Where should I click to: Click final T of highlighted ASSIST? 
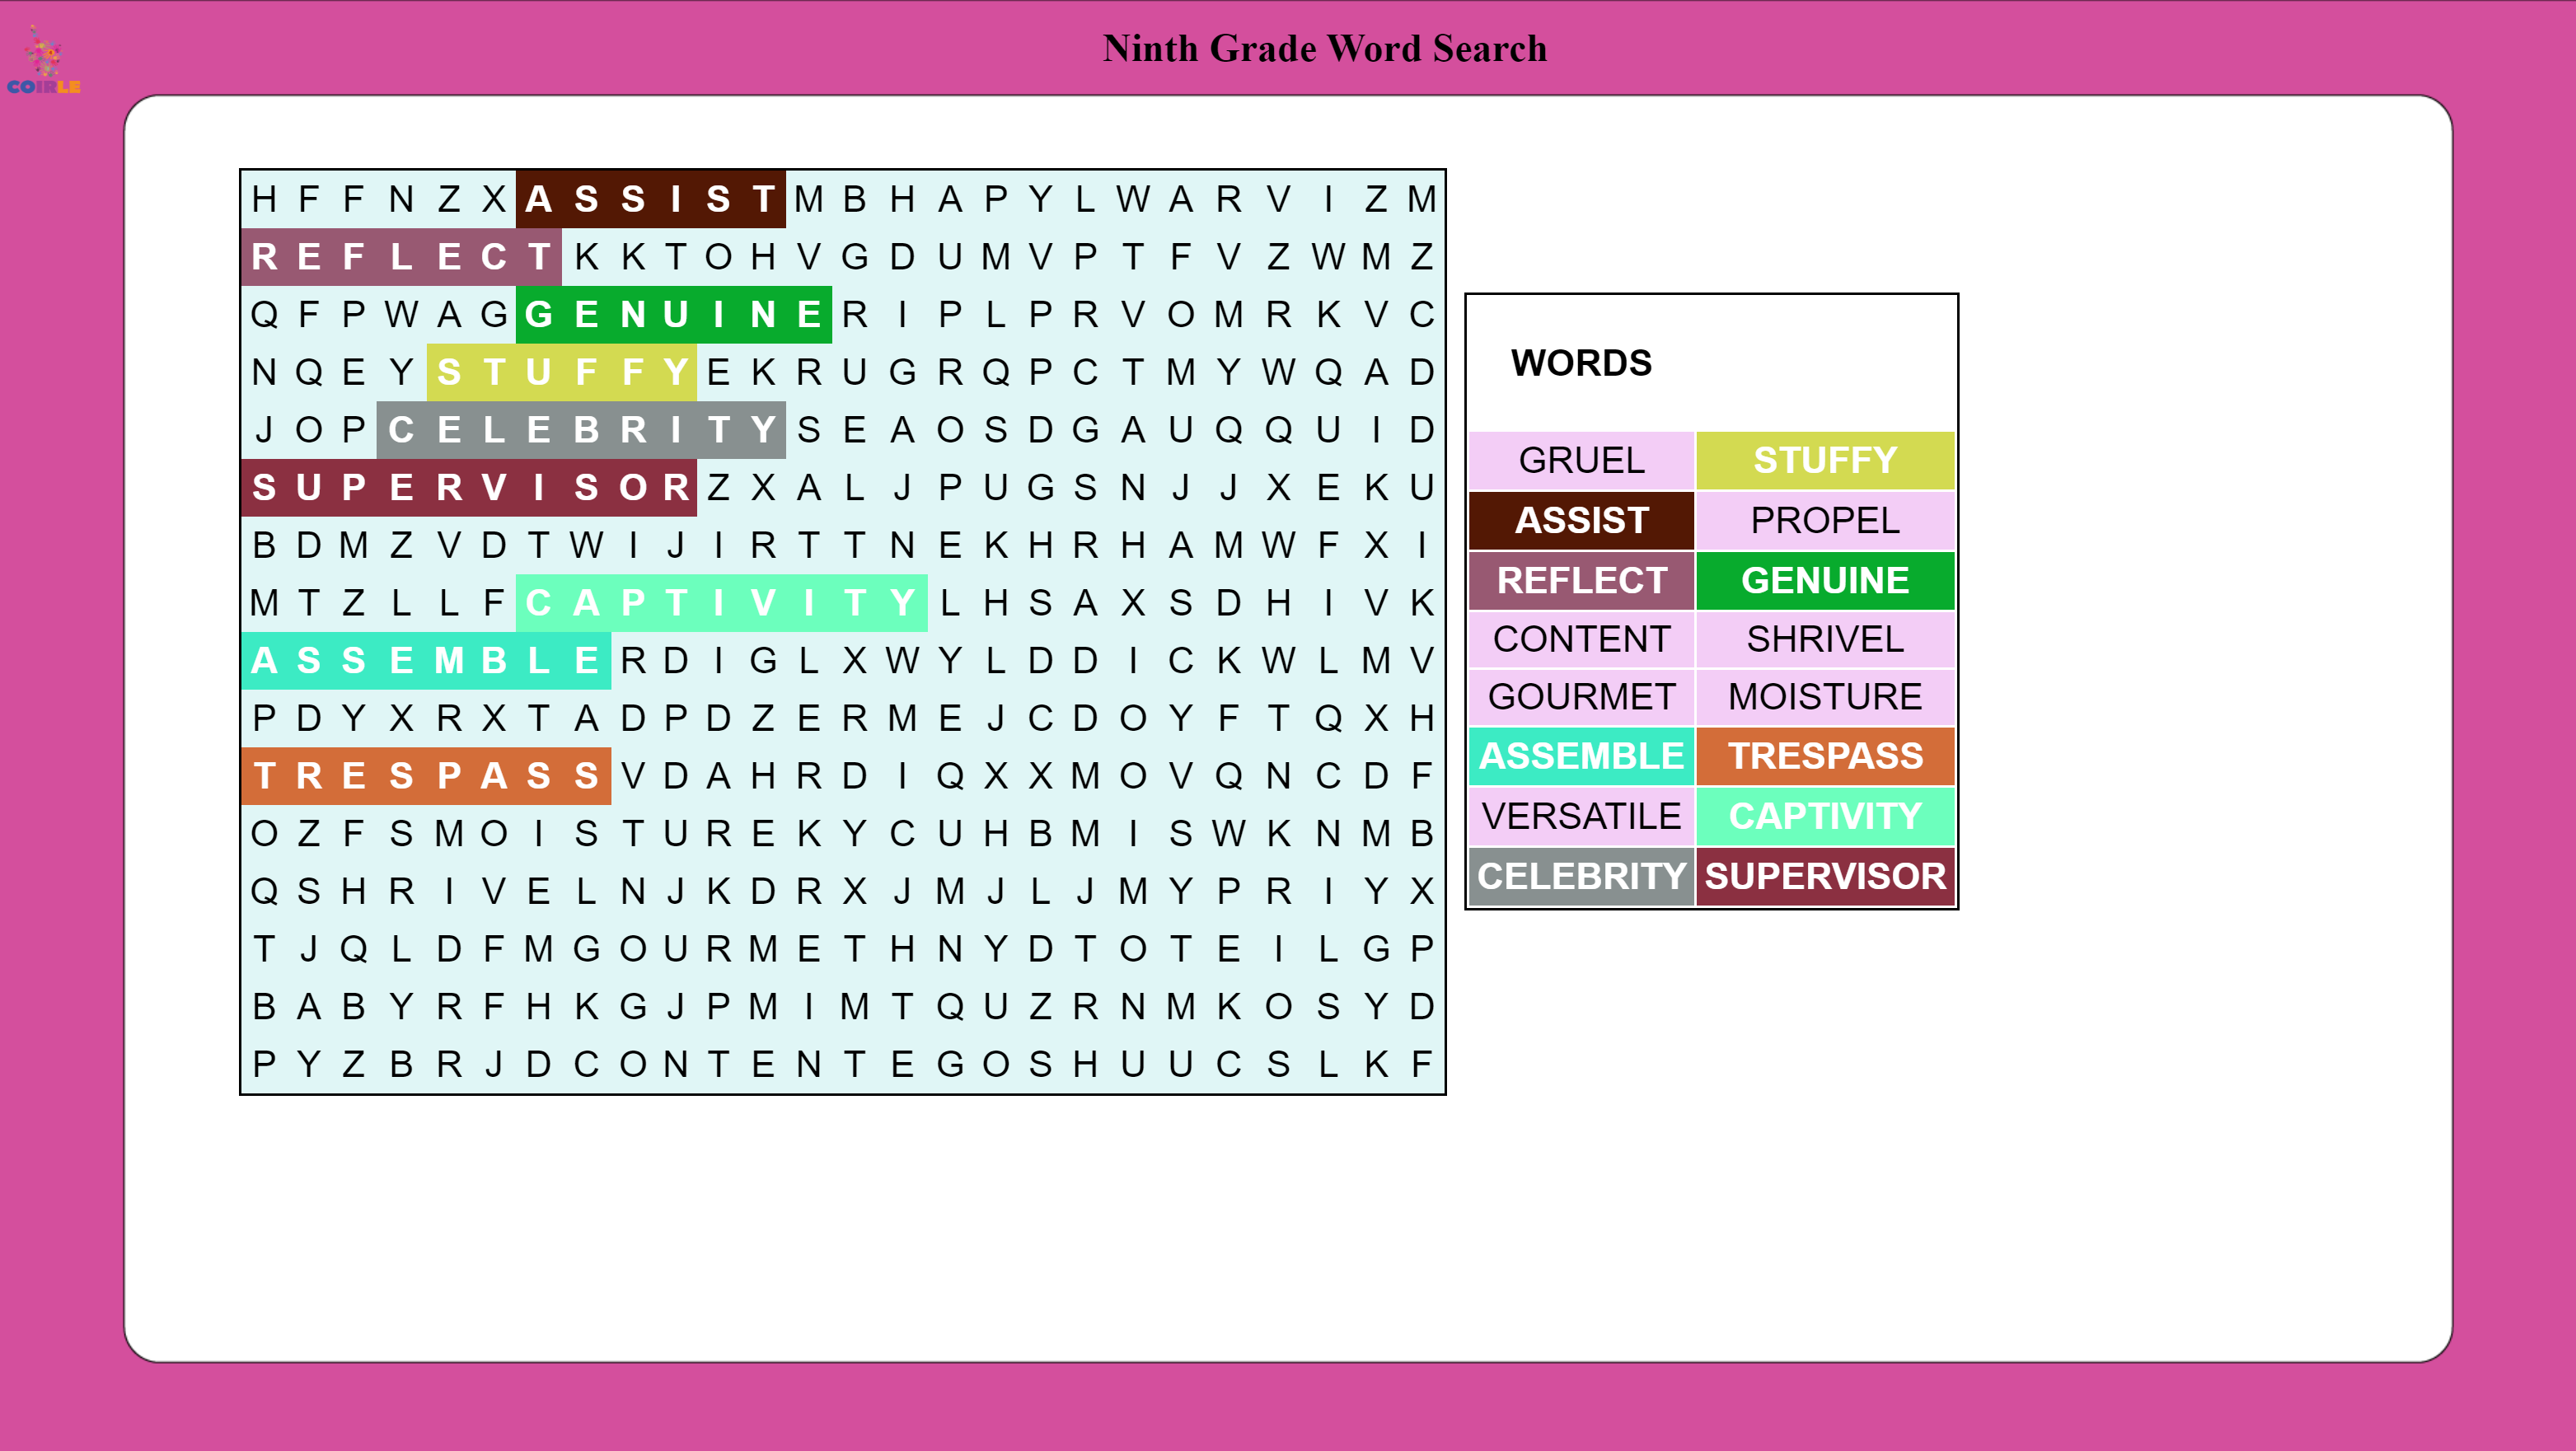tap(765, 200)
